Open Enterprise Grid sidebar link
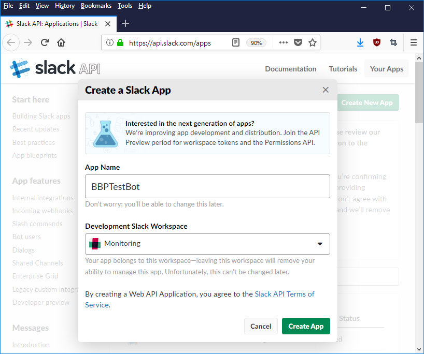424x354 pixels. pyautogui.click(x=35, y=276)
